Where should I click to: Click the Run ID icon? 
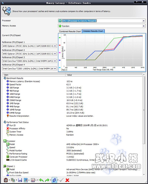(x=8, y=125)
